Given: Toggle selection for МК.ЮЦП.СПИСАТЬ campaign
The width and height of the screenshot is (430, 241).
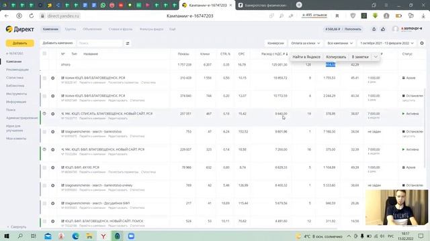Looking at the screenshot, I should click(x=44, y=114).
